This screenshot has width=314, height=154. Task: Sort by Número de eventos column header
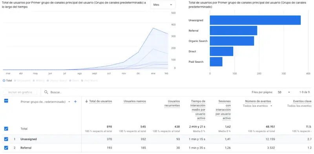(258, 101)
